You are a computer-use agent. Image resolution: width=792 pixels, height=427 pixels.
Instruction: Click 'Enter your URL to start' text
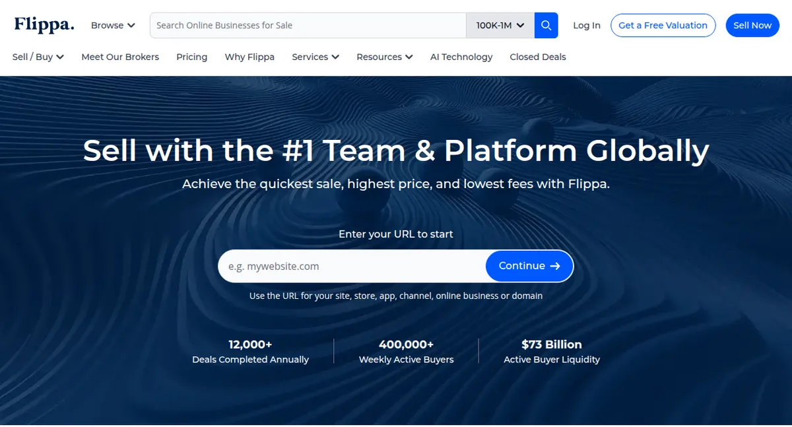(396, 234)
